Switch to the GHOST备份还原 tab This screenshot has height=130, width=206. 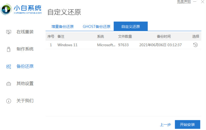pos(96,27)
